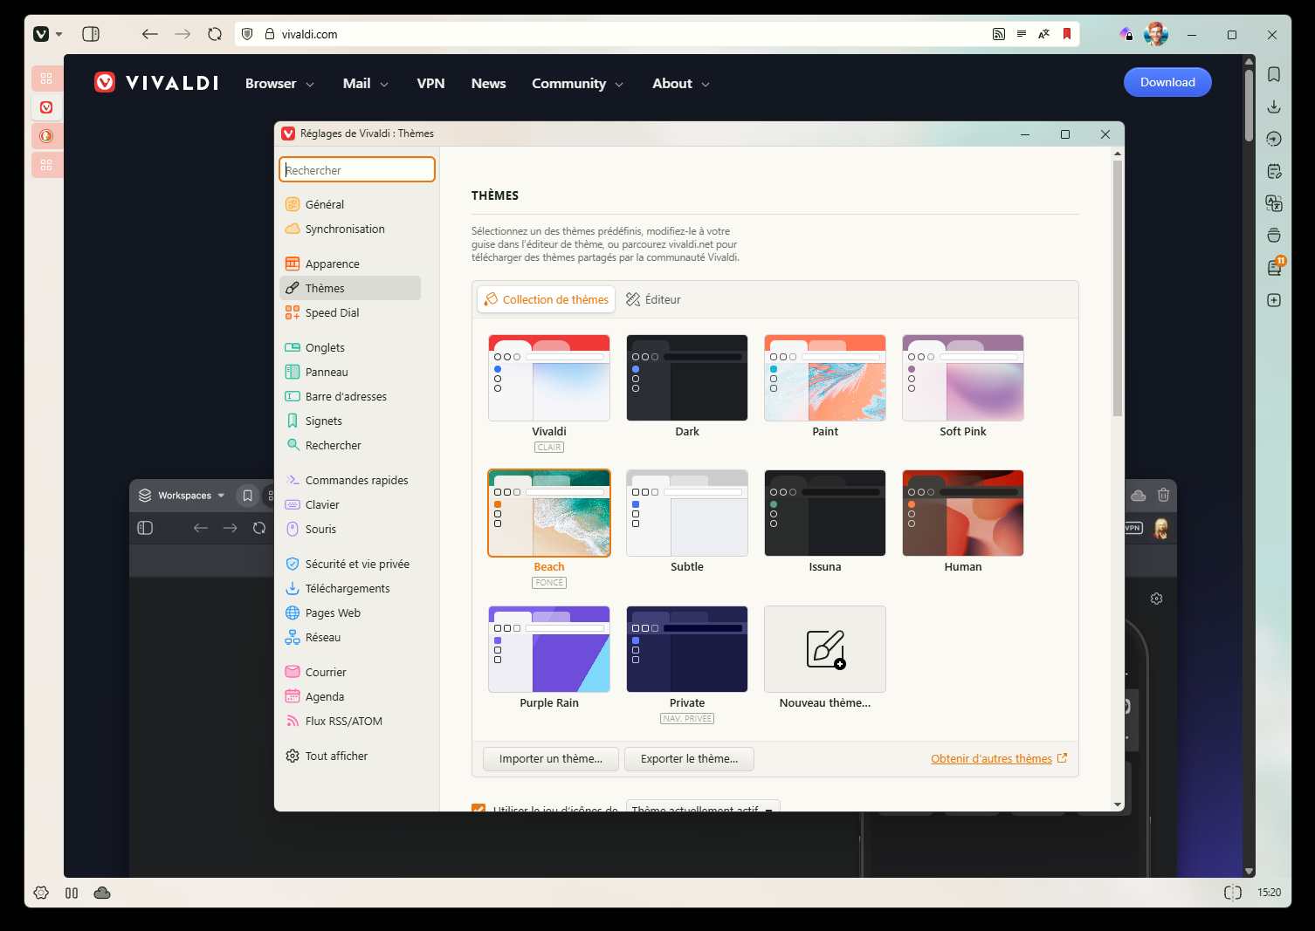
Task: Click the Rechercher settings search field
Action: pyautogui.click(x=357, y=169)
